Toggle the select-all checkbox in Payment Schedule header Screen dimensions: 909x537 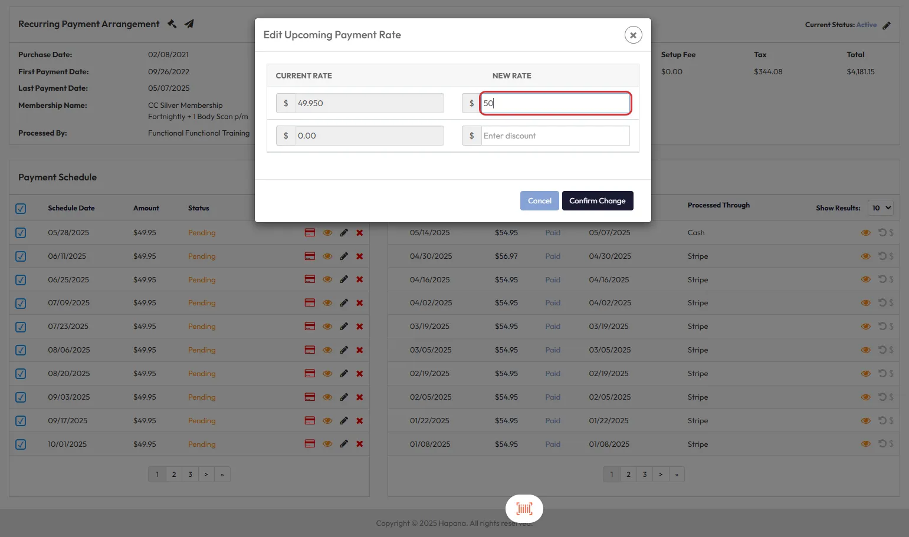pyautogui.click(x=21, y=209)
